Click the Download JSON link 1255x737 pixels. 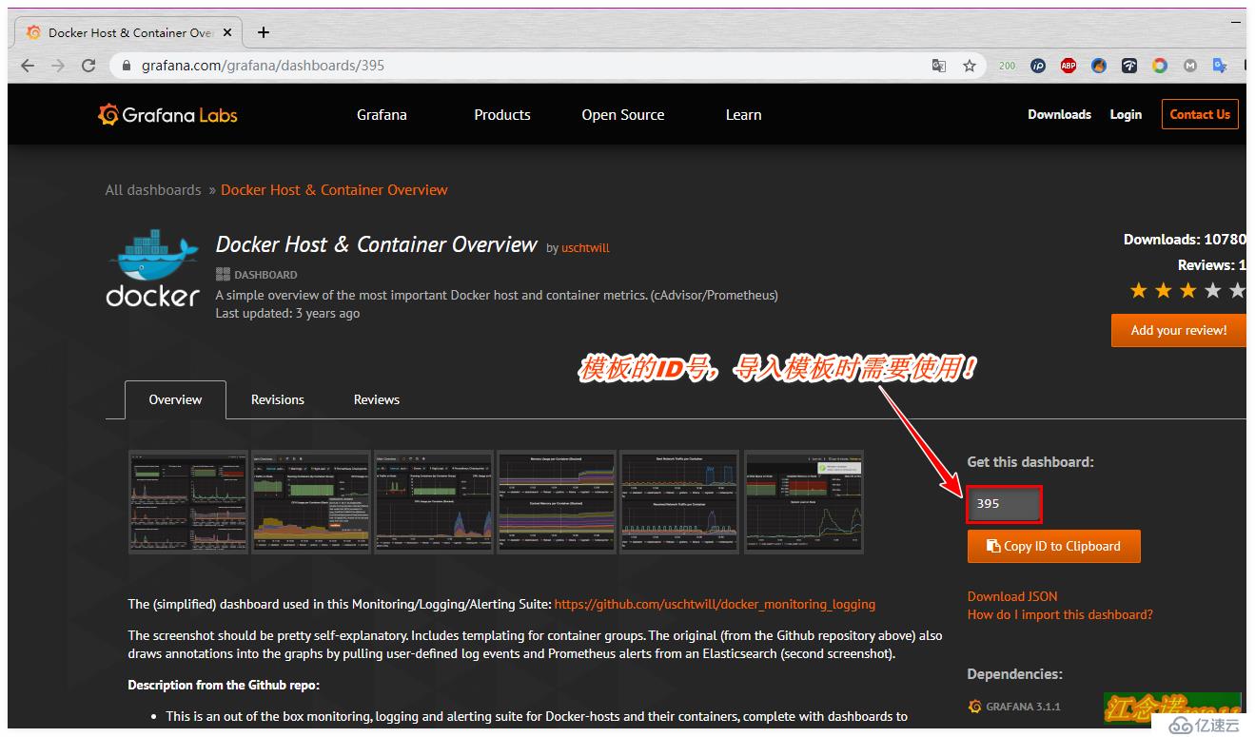click(x=1012, y=596)
